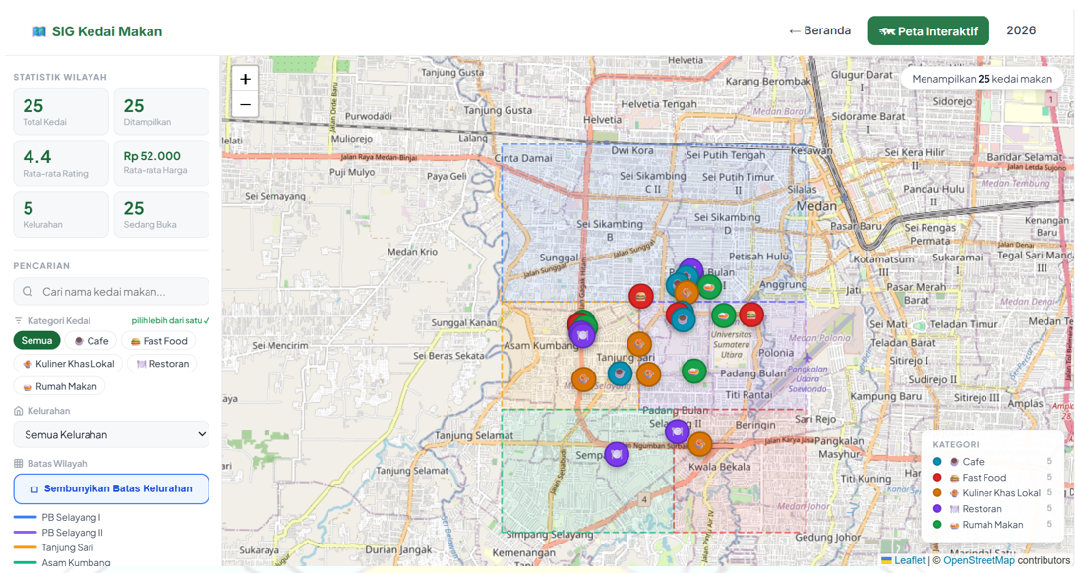Open the Leaflet attribution link

(x=909, y=560)
